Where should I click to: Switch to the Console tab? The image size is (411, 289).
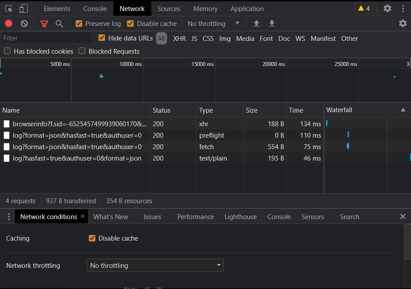pyautogui.click(x=95, y=8)
